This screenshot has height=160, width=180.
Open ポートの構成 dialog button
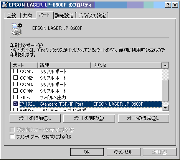[144, 118]
